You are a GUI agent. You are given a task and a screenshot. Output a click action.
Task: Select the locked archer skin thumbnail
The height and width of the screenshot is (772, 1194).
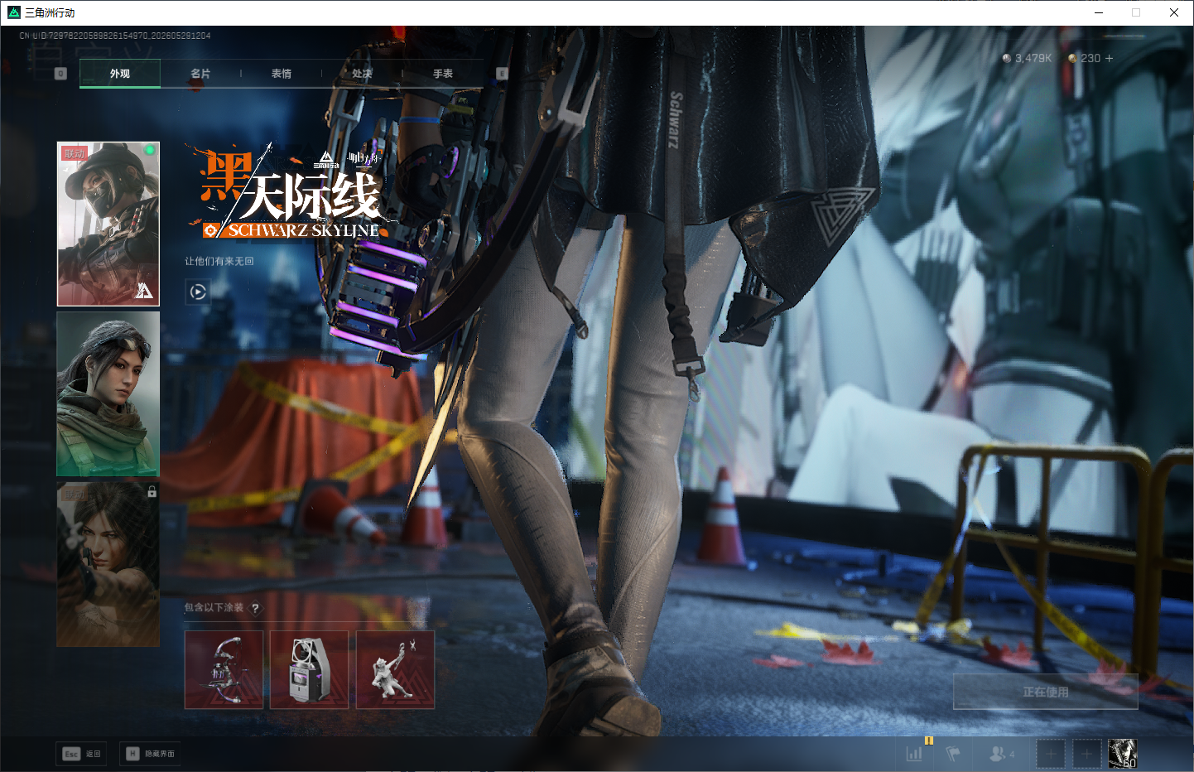coord(108,564)
